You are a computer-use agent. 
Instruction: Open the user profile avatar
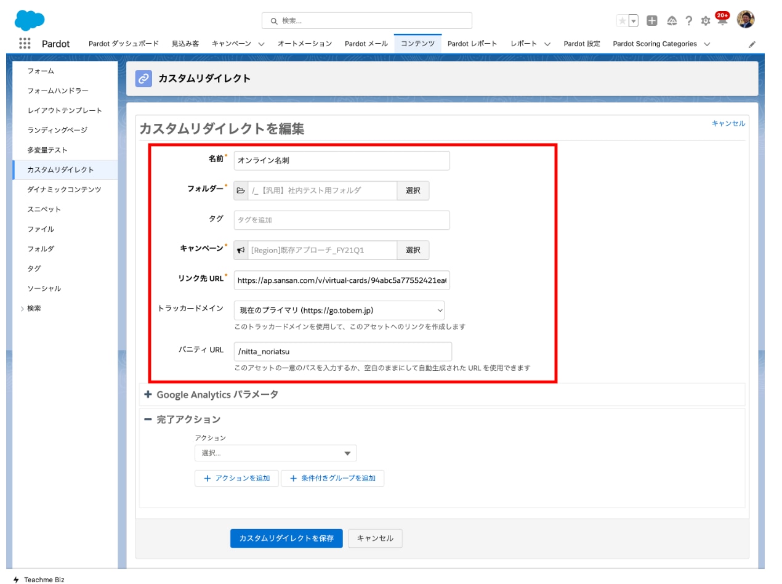tap(746, 20)
